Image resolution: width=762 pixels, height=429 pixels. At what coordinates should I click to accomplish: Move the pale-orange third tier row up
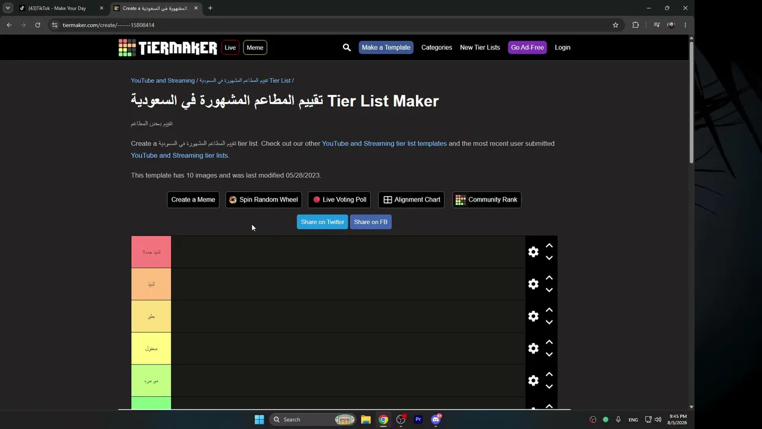pyautogui.click(x=549, y=310)
